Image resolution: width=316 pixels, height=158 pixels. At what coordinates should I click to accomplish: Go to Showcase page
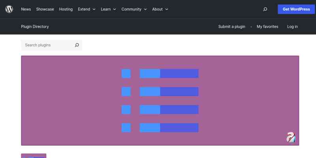pos(45,9)
